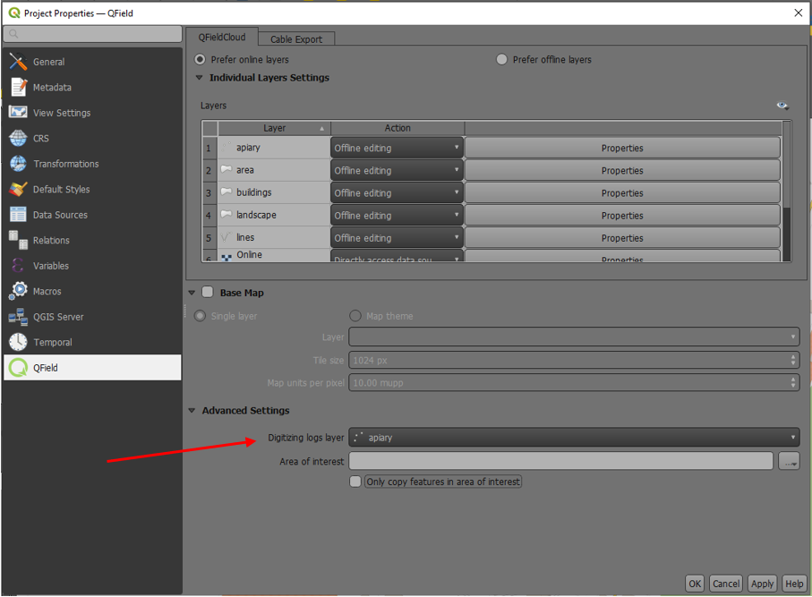Select the Single layer radio button

point(200,315)
